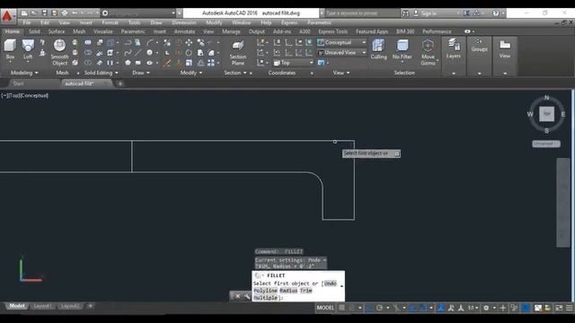Viewport: 575px width, 323px height.
Task: Switch to the Layout1 tab
Action: 42,306
